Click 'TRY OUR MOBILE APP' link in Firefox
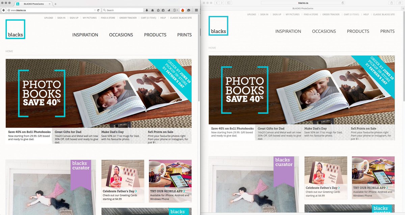405x215 pixels. point(167,191)
